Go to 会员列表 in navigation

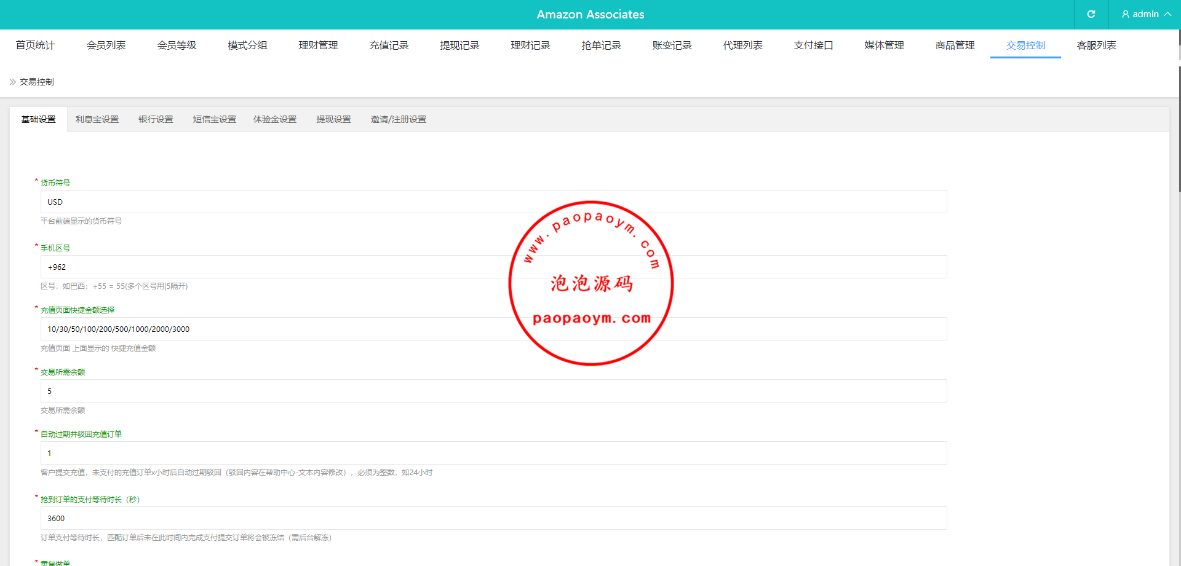click(x=106, y=45)
